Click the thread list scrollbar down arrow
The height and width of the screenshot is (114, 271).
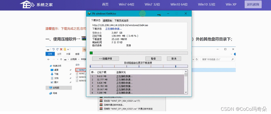click(186, 92)
